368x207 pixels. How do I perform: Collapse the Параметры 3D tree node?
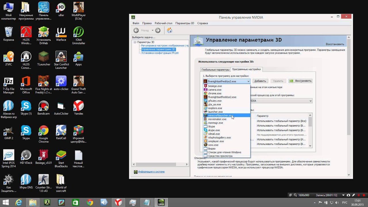(135, 42)
